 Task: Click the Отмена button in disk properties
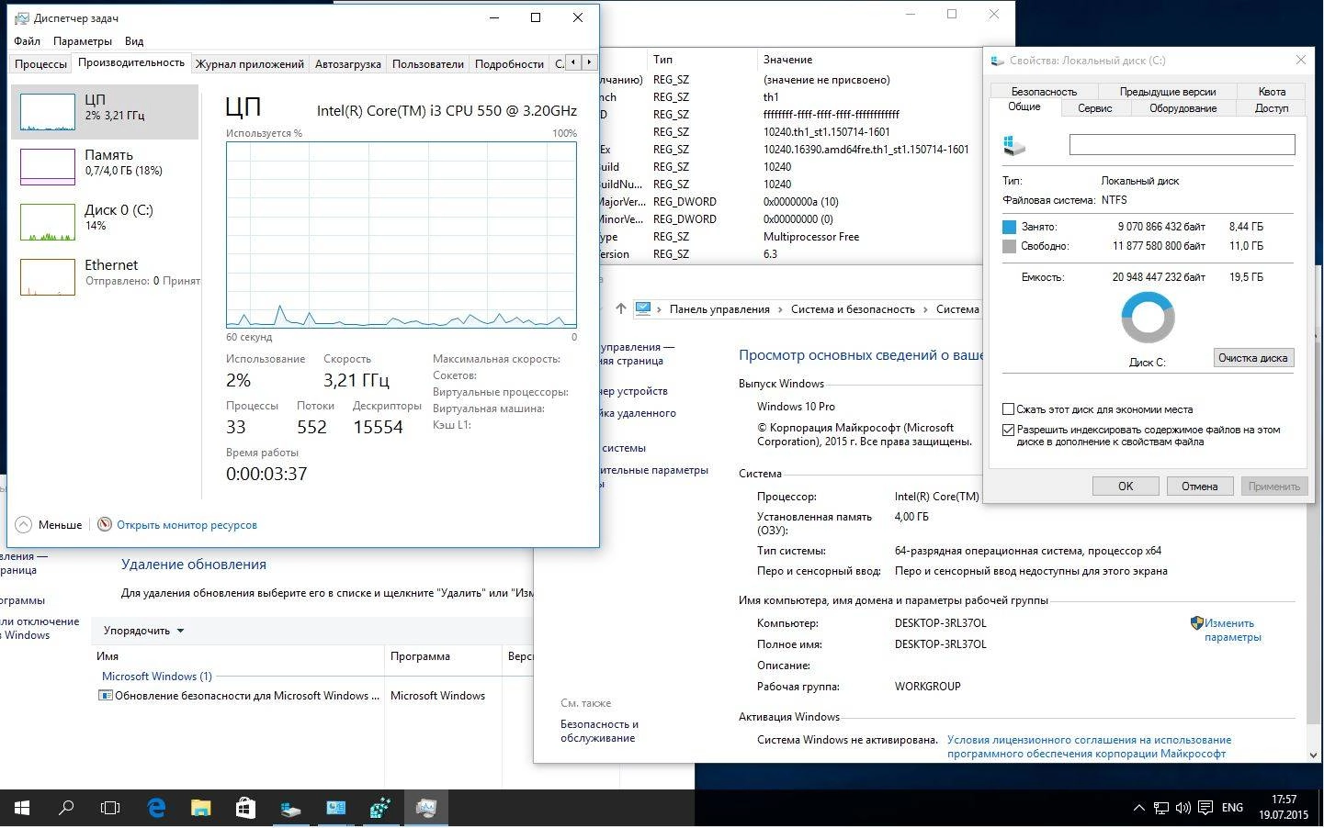pos(1199,487)
